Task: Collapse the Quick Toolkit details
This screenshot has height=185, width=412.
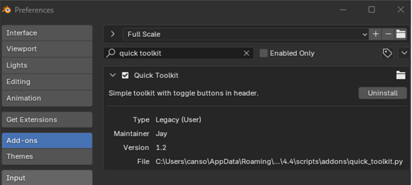Action: [x=113, y=75]
